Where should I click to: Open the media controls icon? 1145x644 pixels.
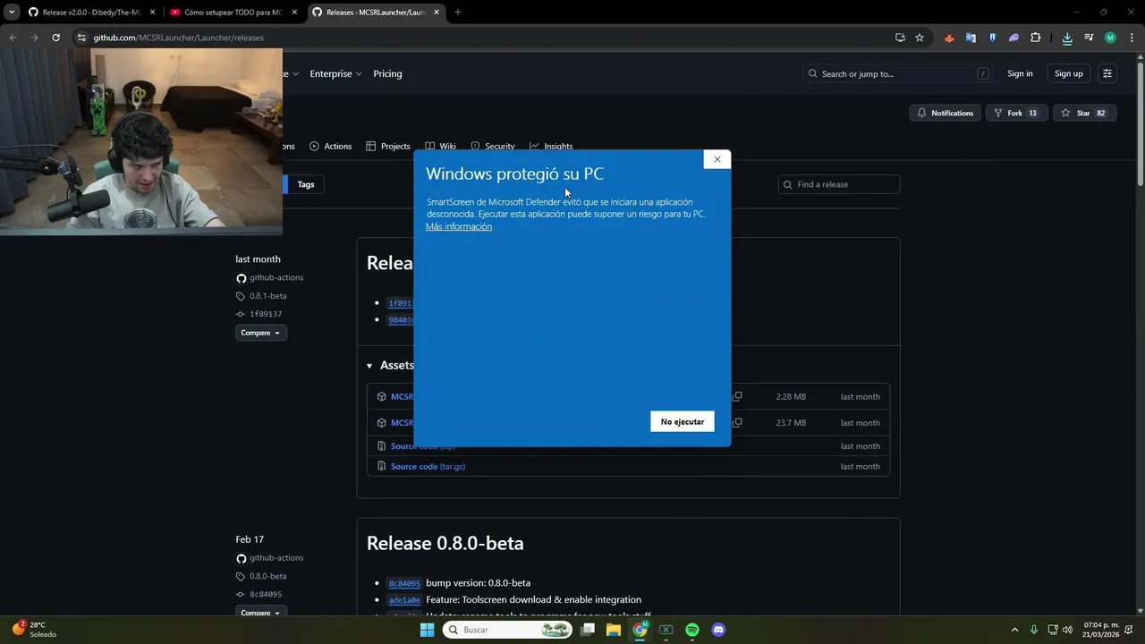click(x=1089, y=38)
